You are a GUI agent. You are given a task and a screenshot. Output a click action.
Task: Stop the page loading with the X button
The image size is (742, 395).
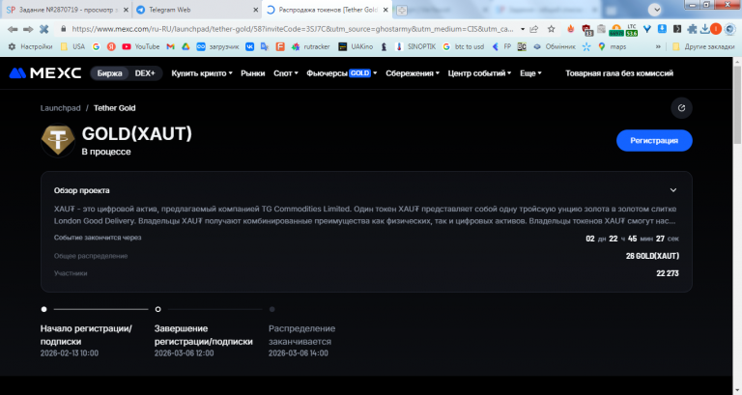pos(44,29)
